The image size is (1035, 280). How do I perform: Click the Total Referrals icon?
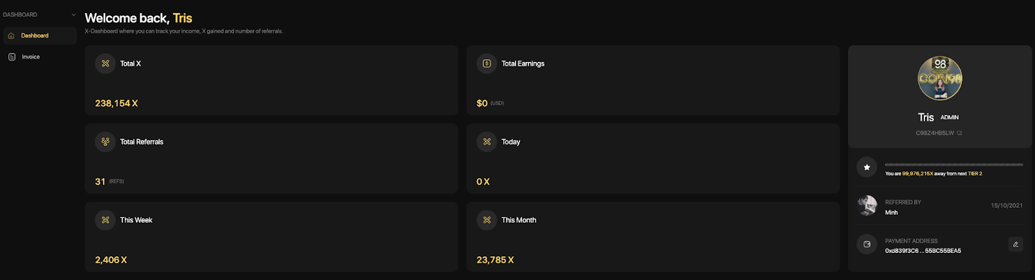click(x=105, y=141)
